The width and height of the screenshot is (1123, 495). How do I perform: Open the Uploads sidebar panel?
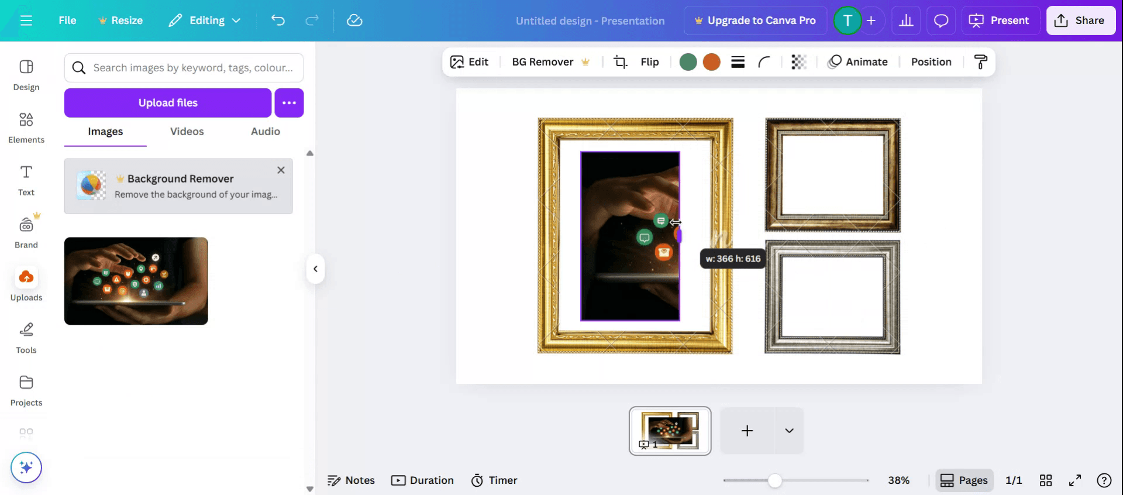[26, 286]
